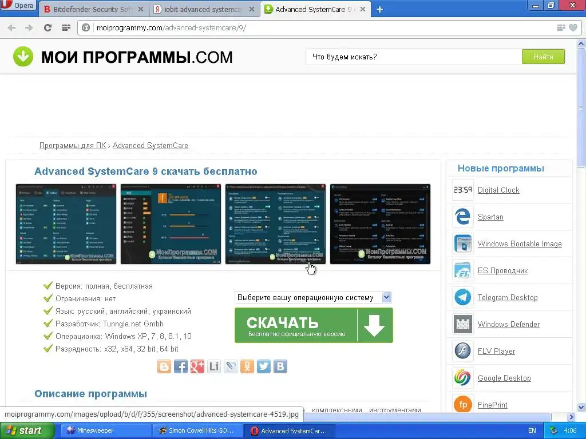The image size is (586, 439).
Task: Click the green Найти search button
Action: click(x=543, y=57)
